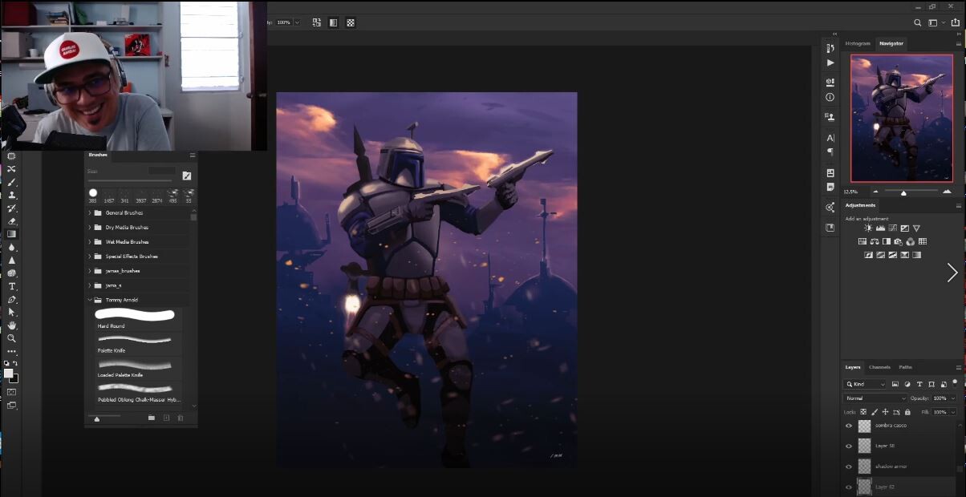
Task: Select the Path Selection arrow tool
Action: (x=11, y=312)
